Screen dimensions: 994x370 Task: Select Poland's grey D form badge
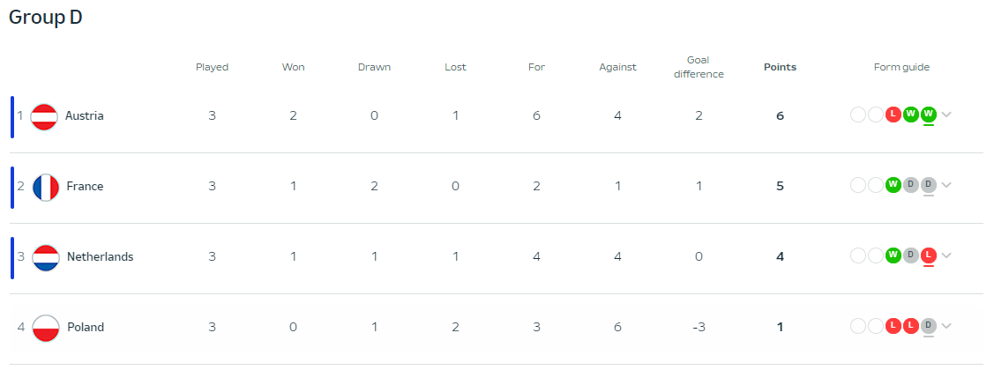tap(929, 326)
